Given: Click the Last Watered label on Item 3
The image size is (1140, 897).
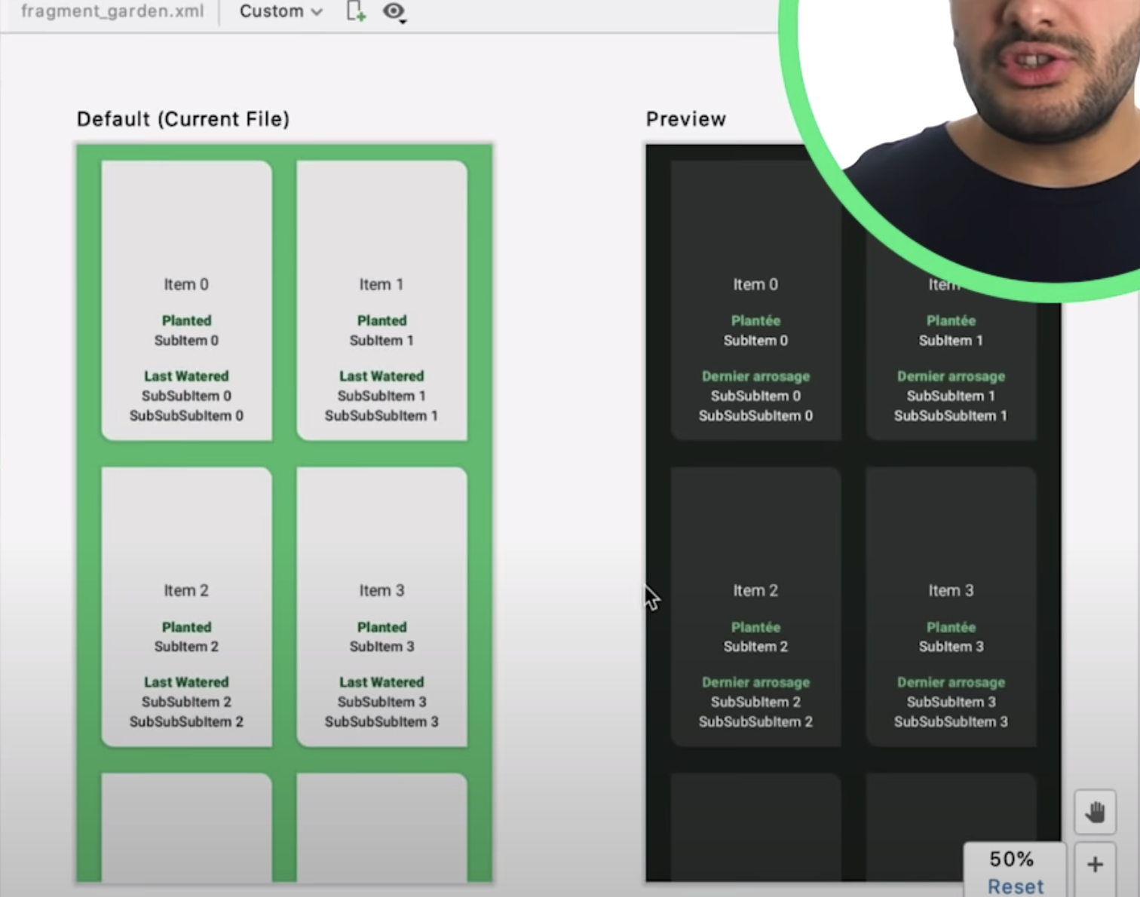Looking at the screenshot, I should 382,681.
